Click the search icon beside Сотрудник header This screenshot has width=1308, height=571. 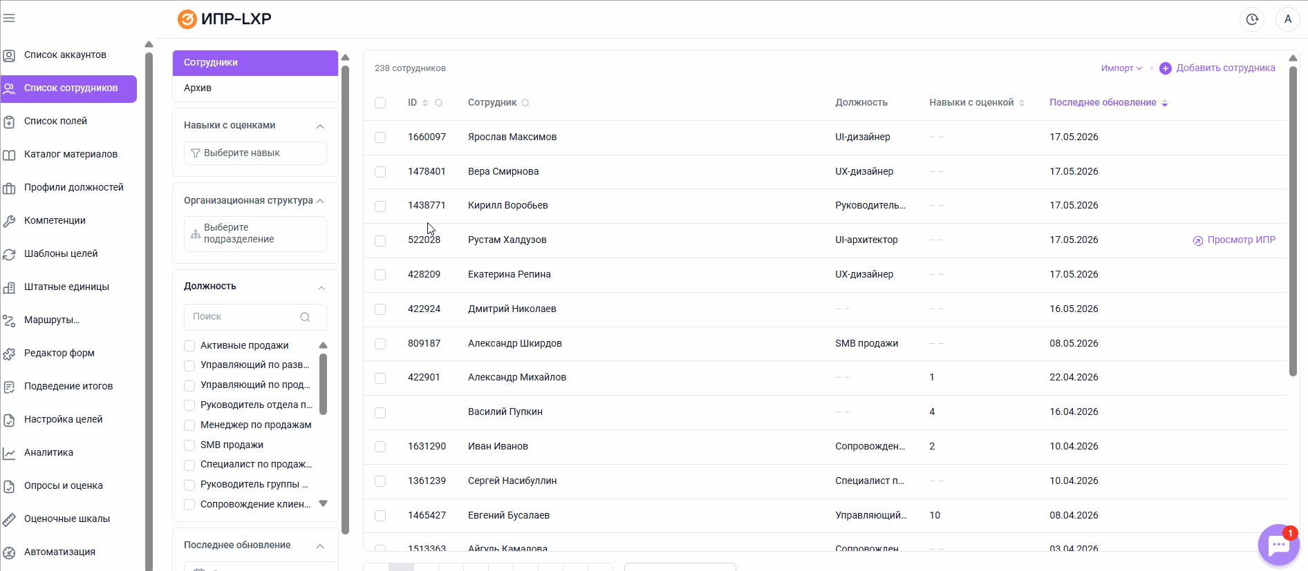525,103
